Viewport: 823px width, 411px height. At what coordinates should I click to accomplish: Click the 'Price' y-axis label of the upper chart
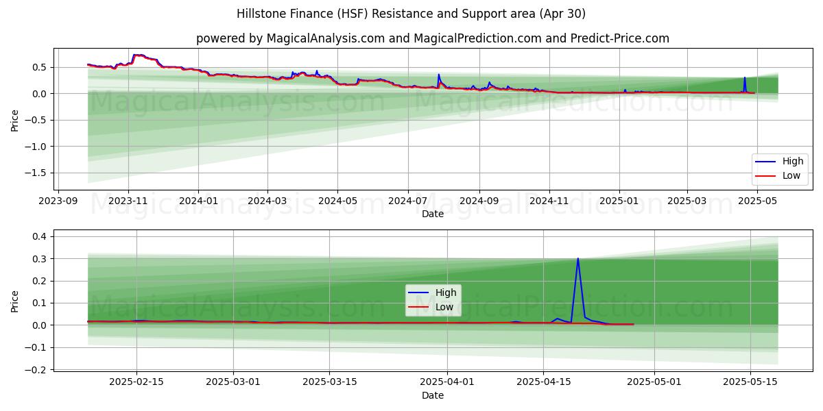click(15, 120)
